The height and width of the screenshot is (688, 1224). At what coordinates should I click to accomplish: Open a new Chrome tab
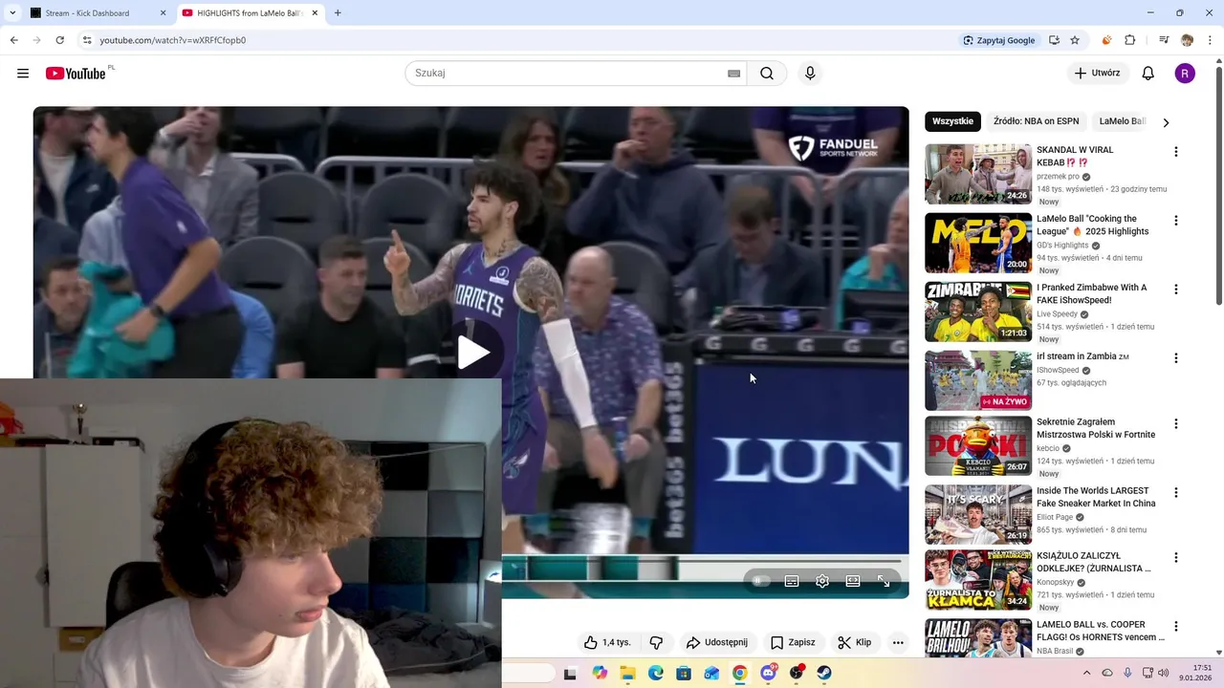(338, 13)
